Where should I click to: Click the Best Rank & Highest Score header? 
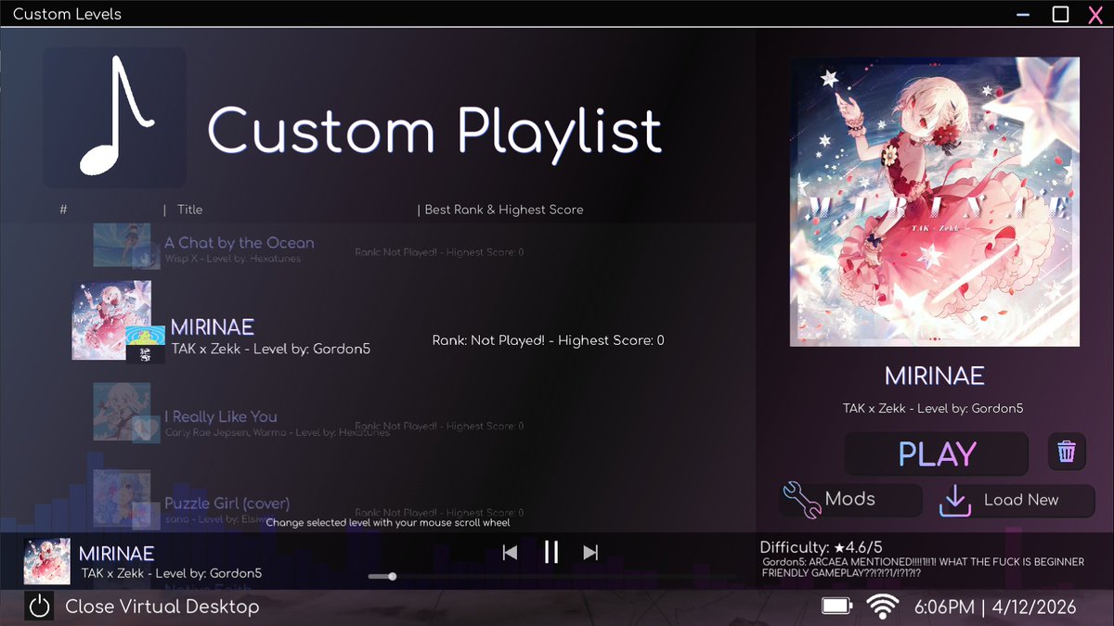pos(504,210)
